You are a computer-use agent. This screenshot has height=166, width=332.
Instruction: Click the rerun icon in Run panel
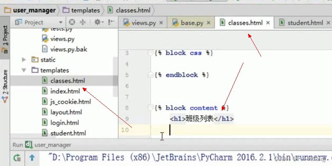click(17, 158)
